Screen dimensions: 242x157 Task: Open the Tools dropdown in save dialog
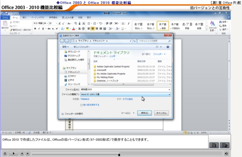tap(128, 113)
